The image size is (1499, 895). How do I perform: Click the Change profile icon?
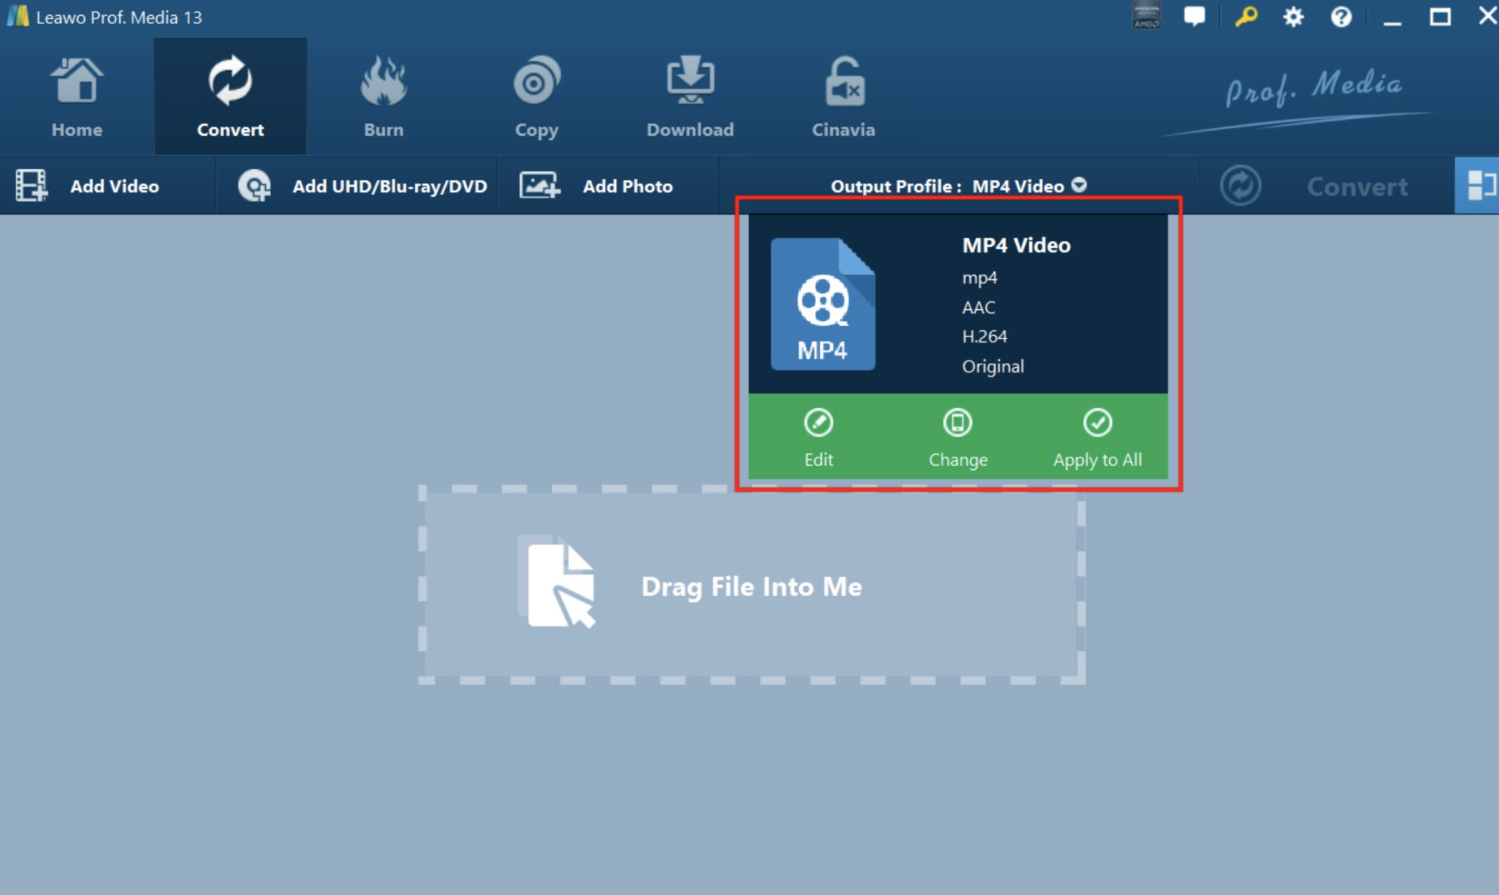tap(957, 423)
